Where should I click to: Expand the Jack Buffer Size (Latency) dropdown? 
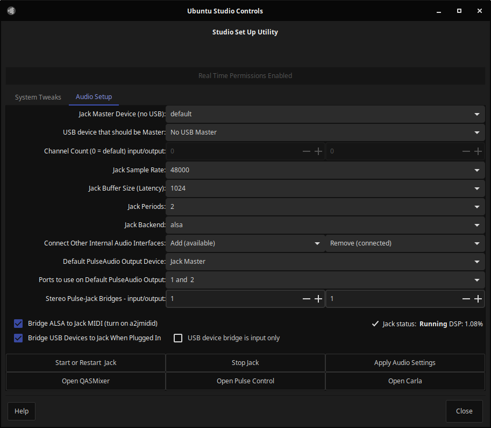[x=325, y=188]
